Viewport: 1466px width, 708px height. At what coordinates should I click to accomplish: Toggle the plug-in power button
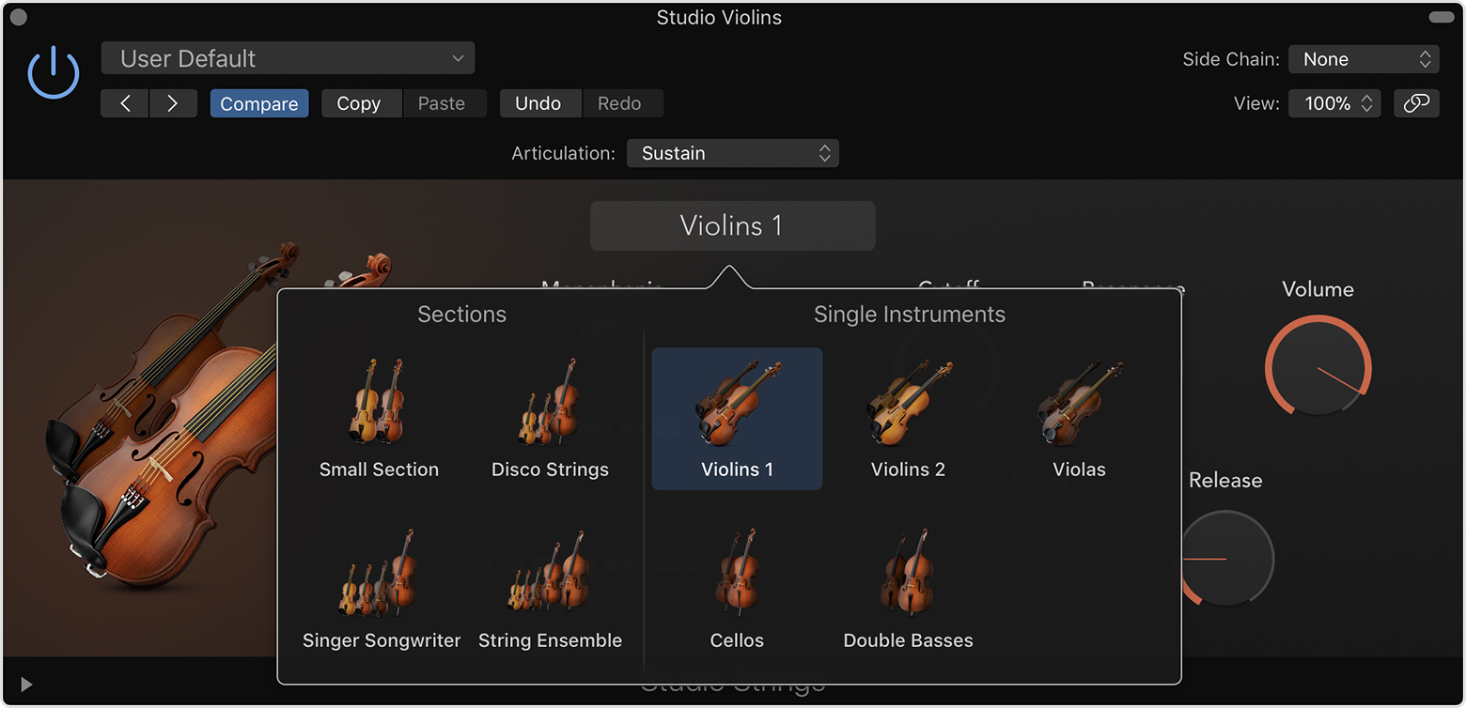[54, 73]
